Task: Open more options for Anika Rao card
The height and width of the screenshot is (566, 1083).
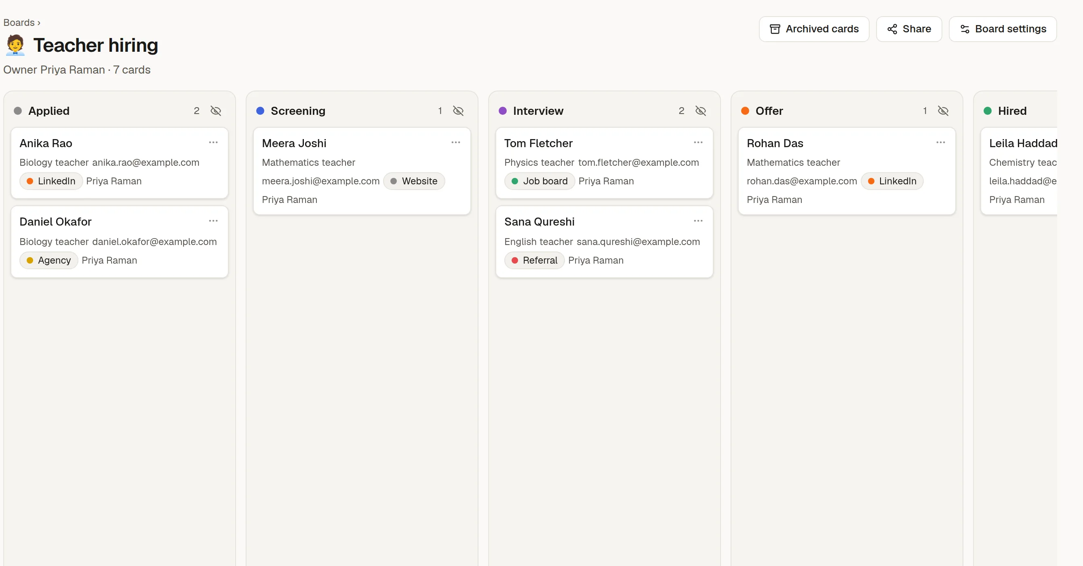Action: [x=214, y=143]
